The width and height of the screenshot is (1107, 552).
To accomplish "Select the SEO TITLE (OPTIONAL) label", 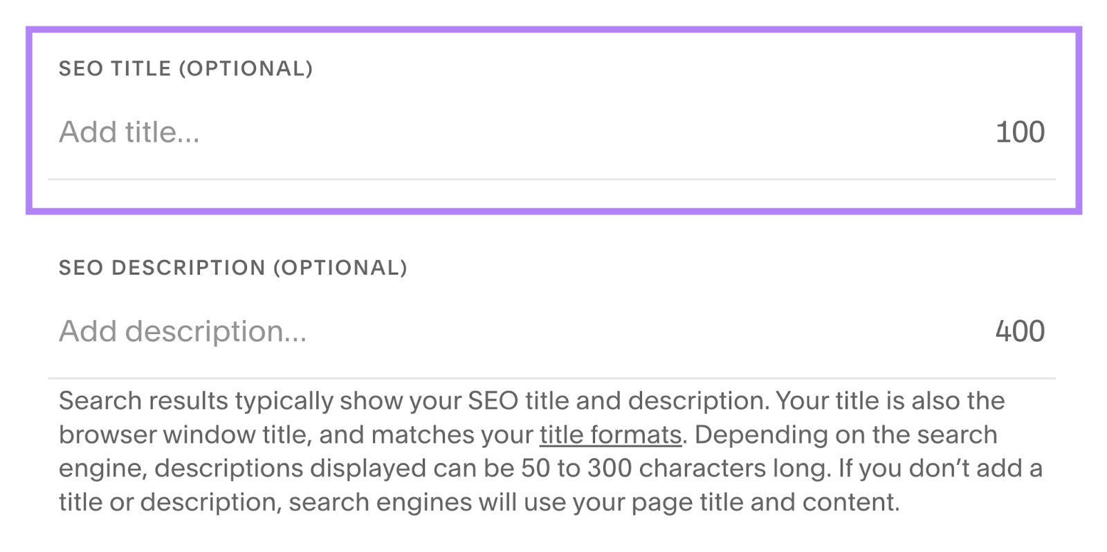I will point(185,68).
